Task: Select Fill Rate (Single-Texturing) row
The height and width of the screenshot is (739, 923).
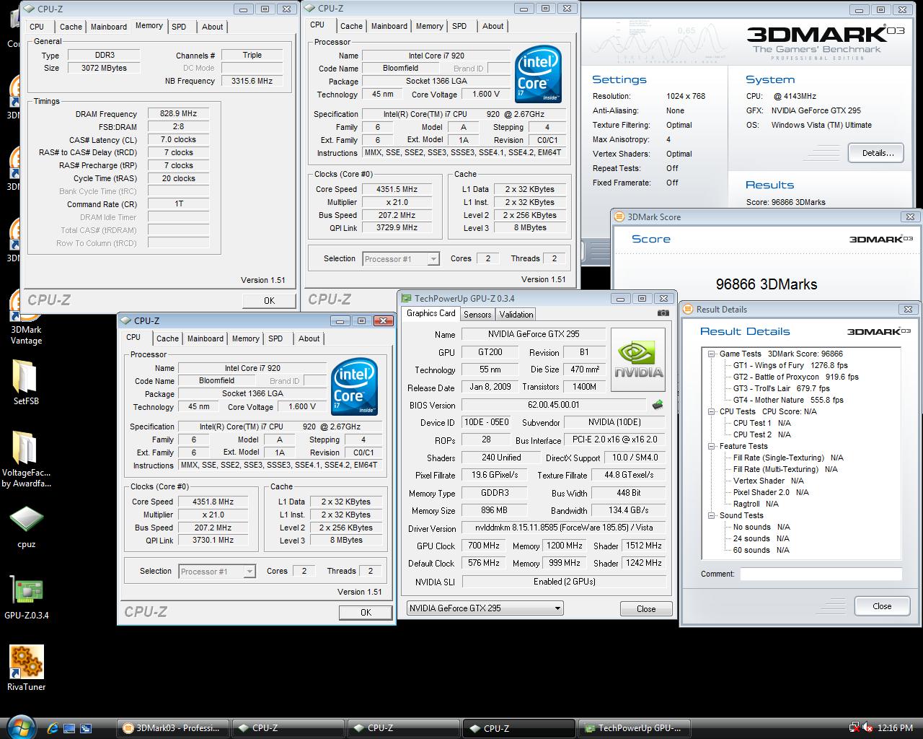Action: (788, 458)
